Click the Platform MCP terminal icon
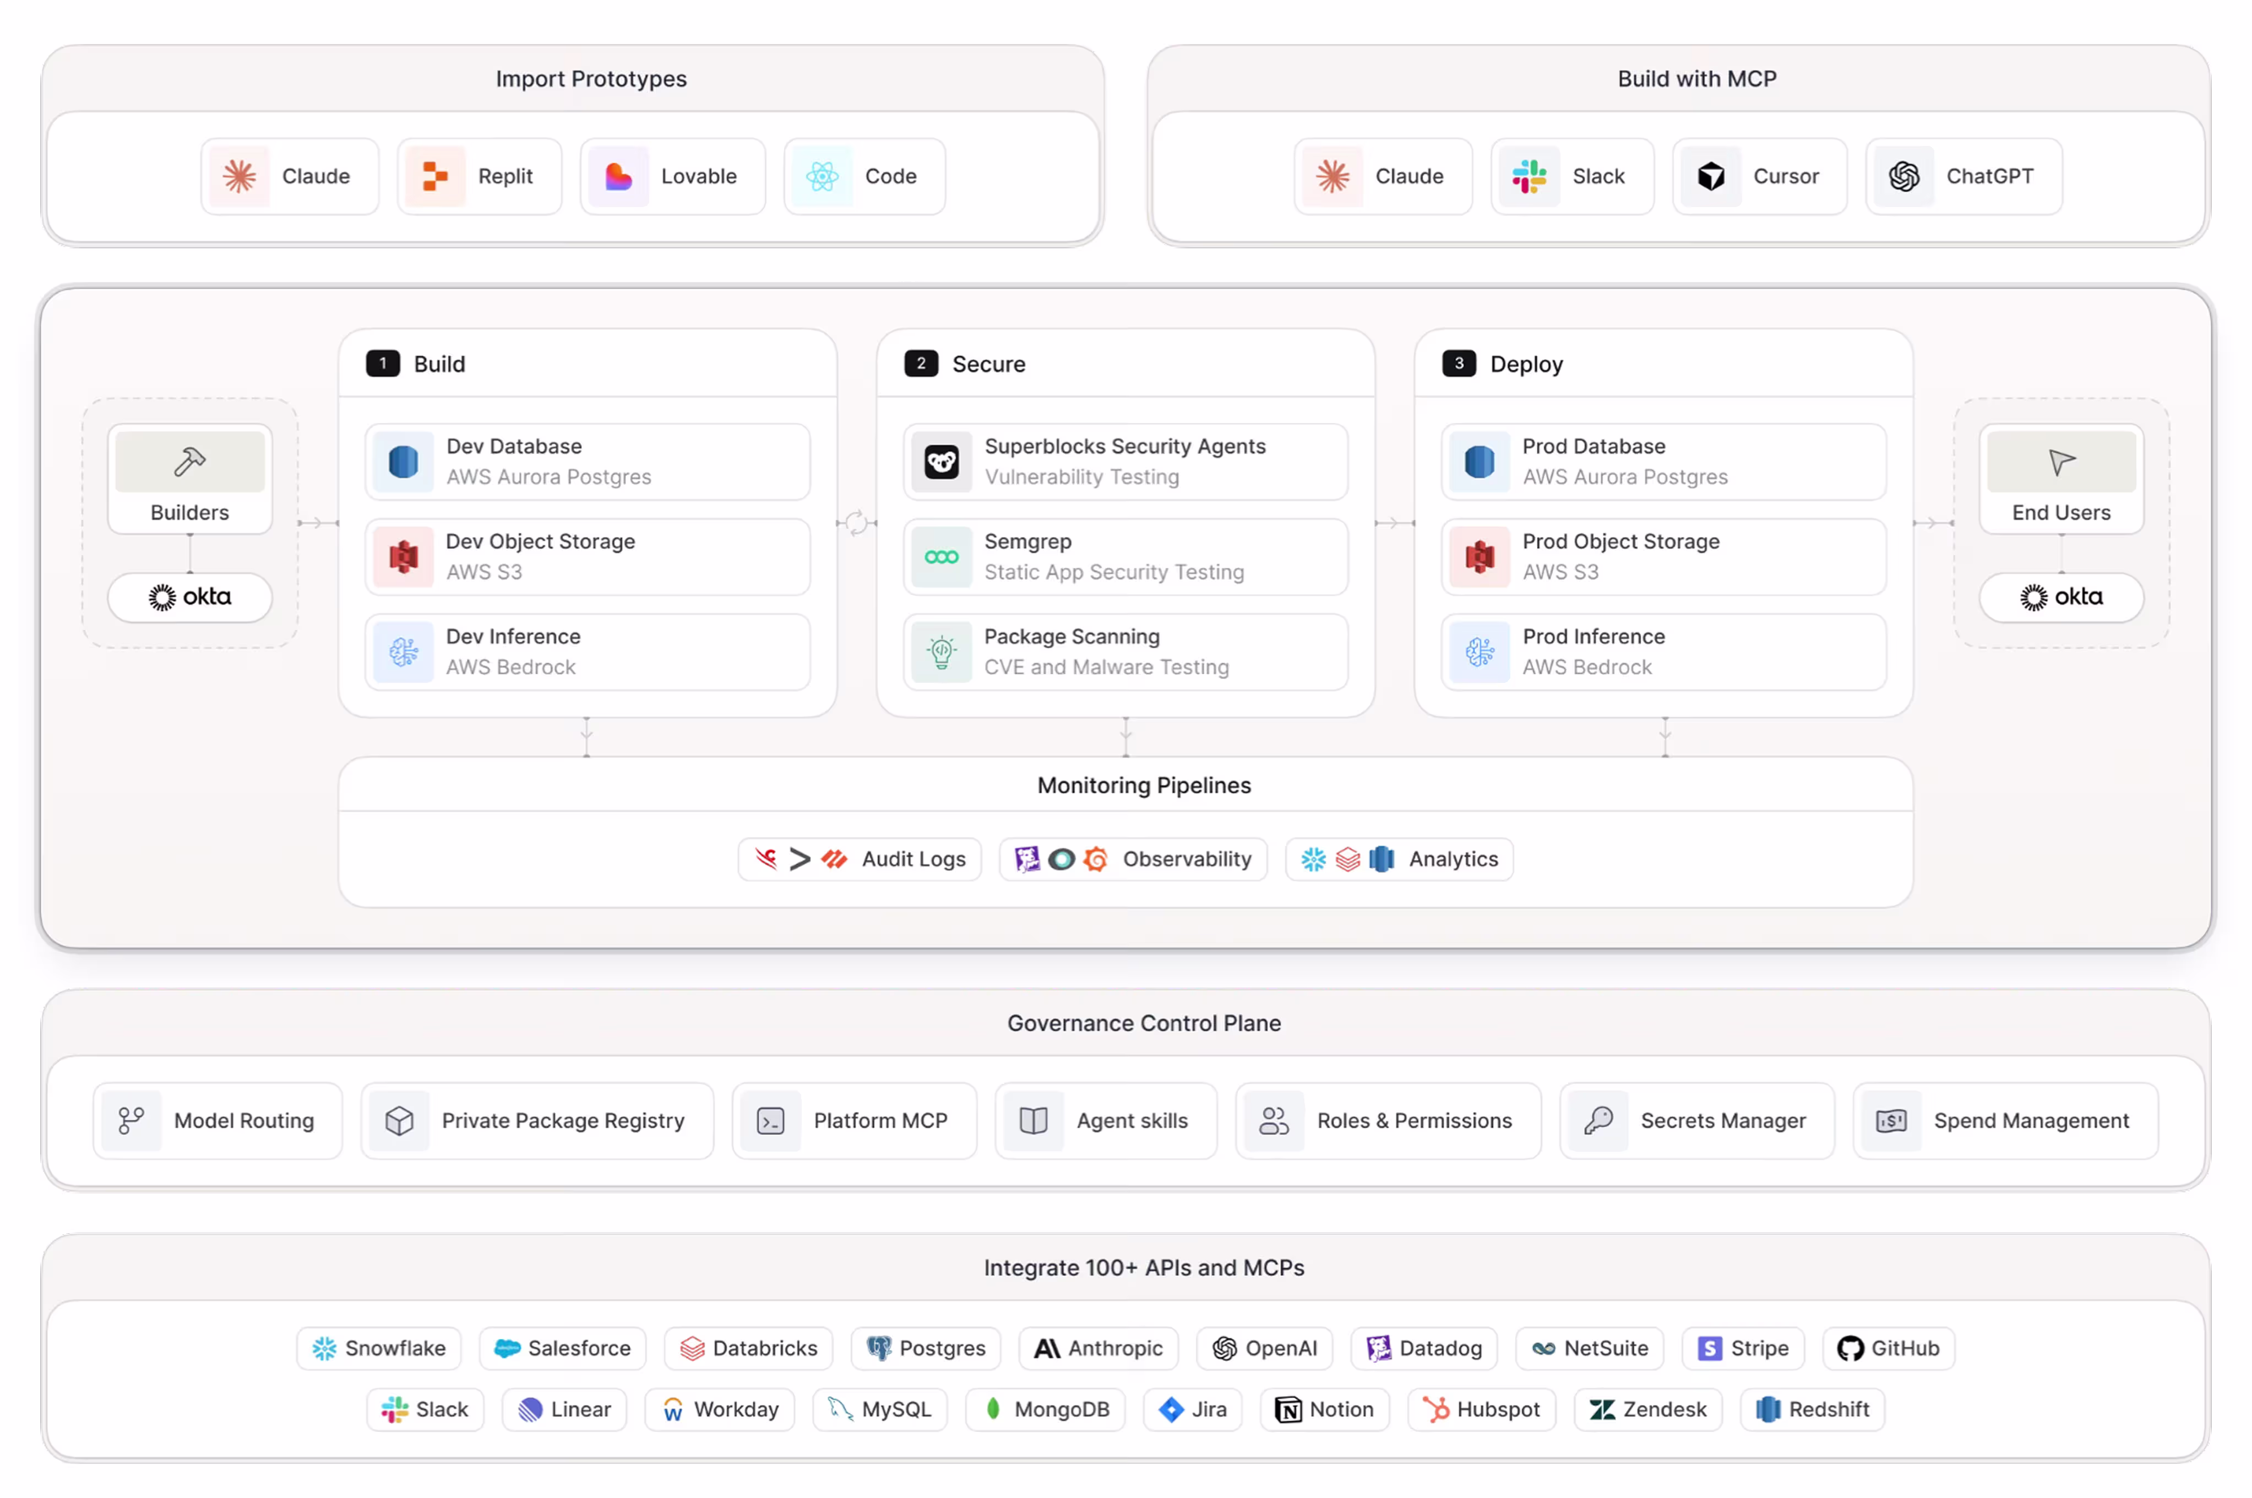Viewport: 2252px width, 1498px height. (771, 1121)
